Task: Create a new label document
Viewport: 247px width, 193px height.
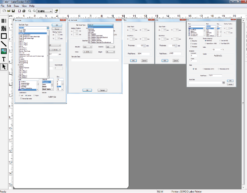Action: [x=4, y=11]
